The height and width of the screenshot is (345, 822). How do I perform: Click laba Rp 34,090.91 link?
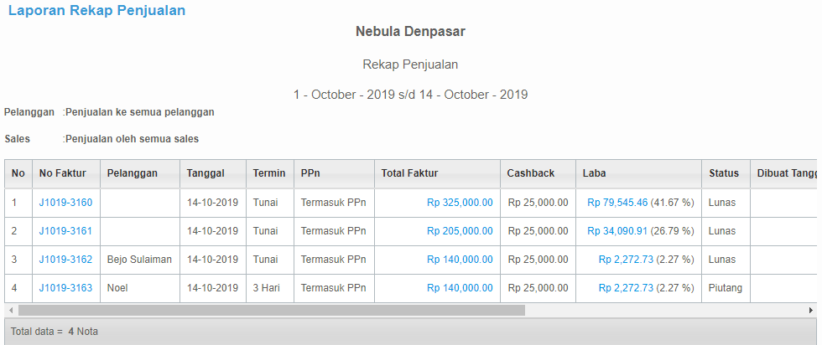(x=617, y=231)
